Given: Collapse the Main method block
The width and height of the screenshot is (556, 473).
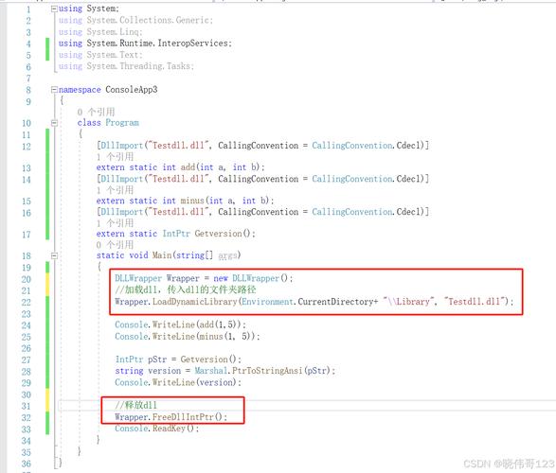Looking at the screenshot, I should 54,255.
